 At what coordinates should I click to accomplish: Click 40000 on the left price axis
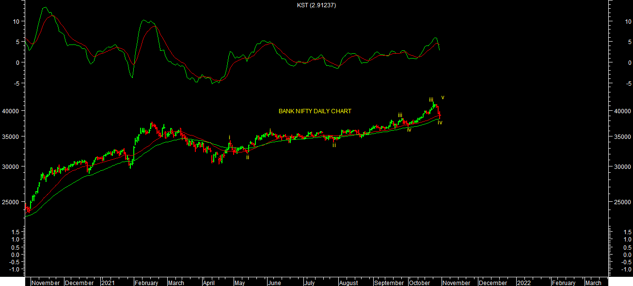[x=11, y=111]
